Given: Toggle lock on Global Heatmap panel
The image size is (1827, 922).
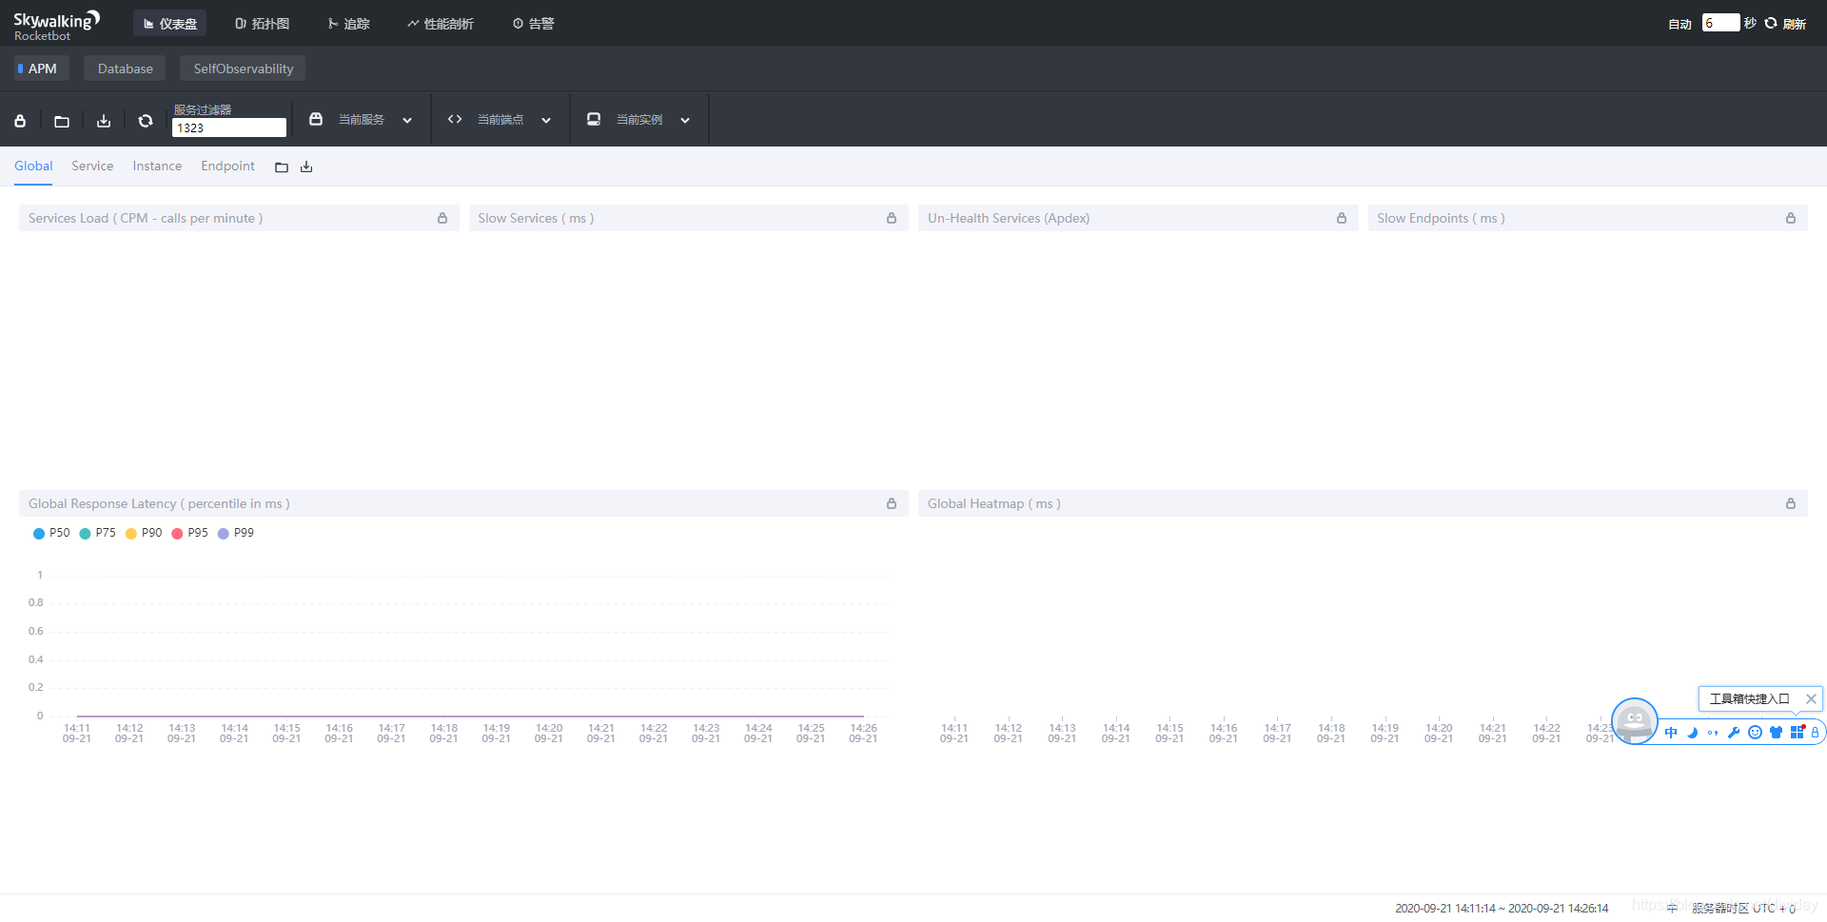Looking at the screenshot, I should (x=1791, y=503).
